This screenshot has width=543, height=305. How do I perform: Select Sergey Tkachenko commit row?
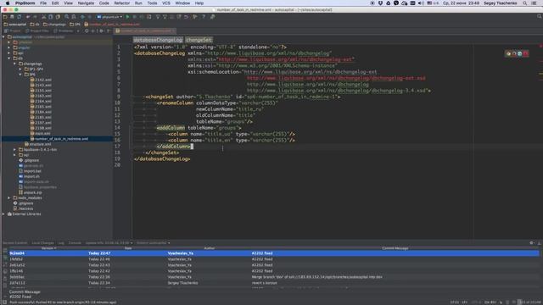(273, 283)
